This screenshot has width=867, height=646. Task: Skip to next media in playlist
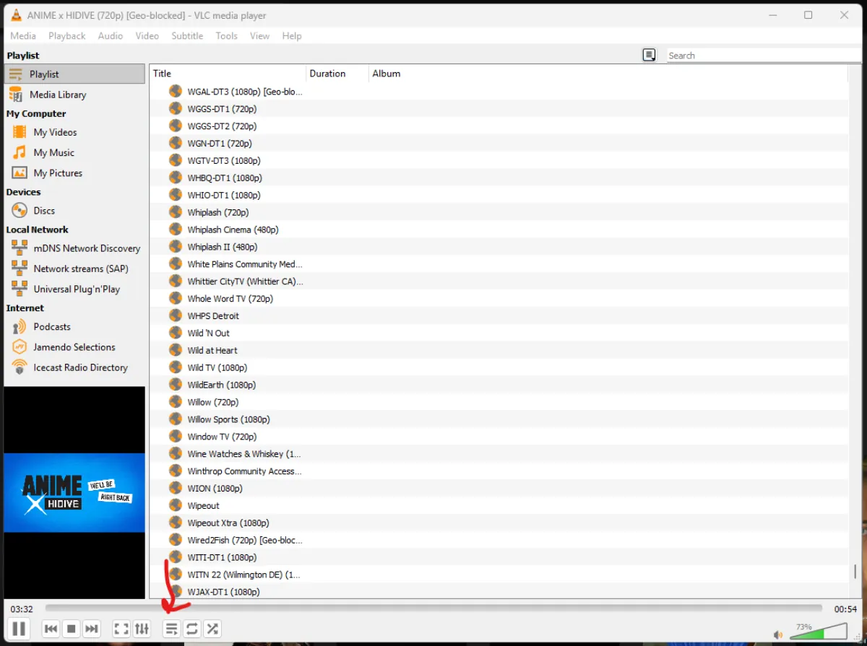[x=92, y=629]
